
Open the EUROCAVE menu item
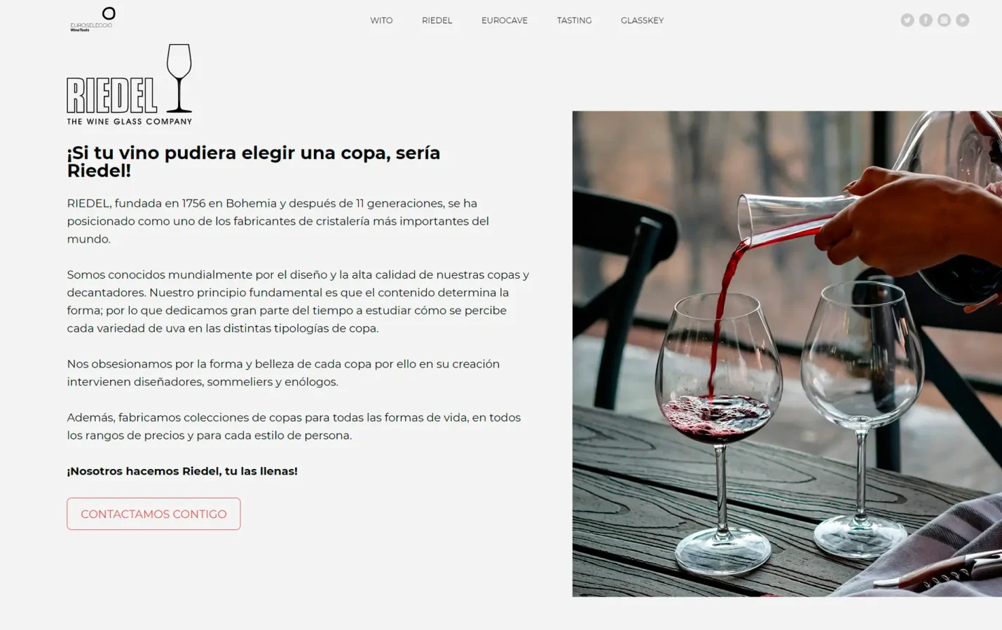point(505,20)
